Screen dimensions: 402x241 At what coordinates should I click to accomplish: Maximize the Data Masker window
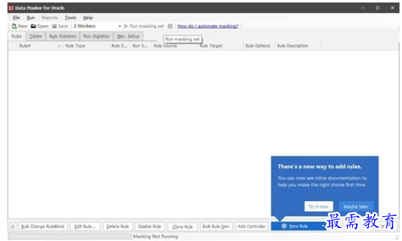point(377,8)
